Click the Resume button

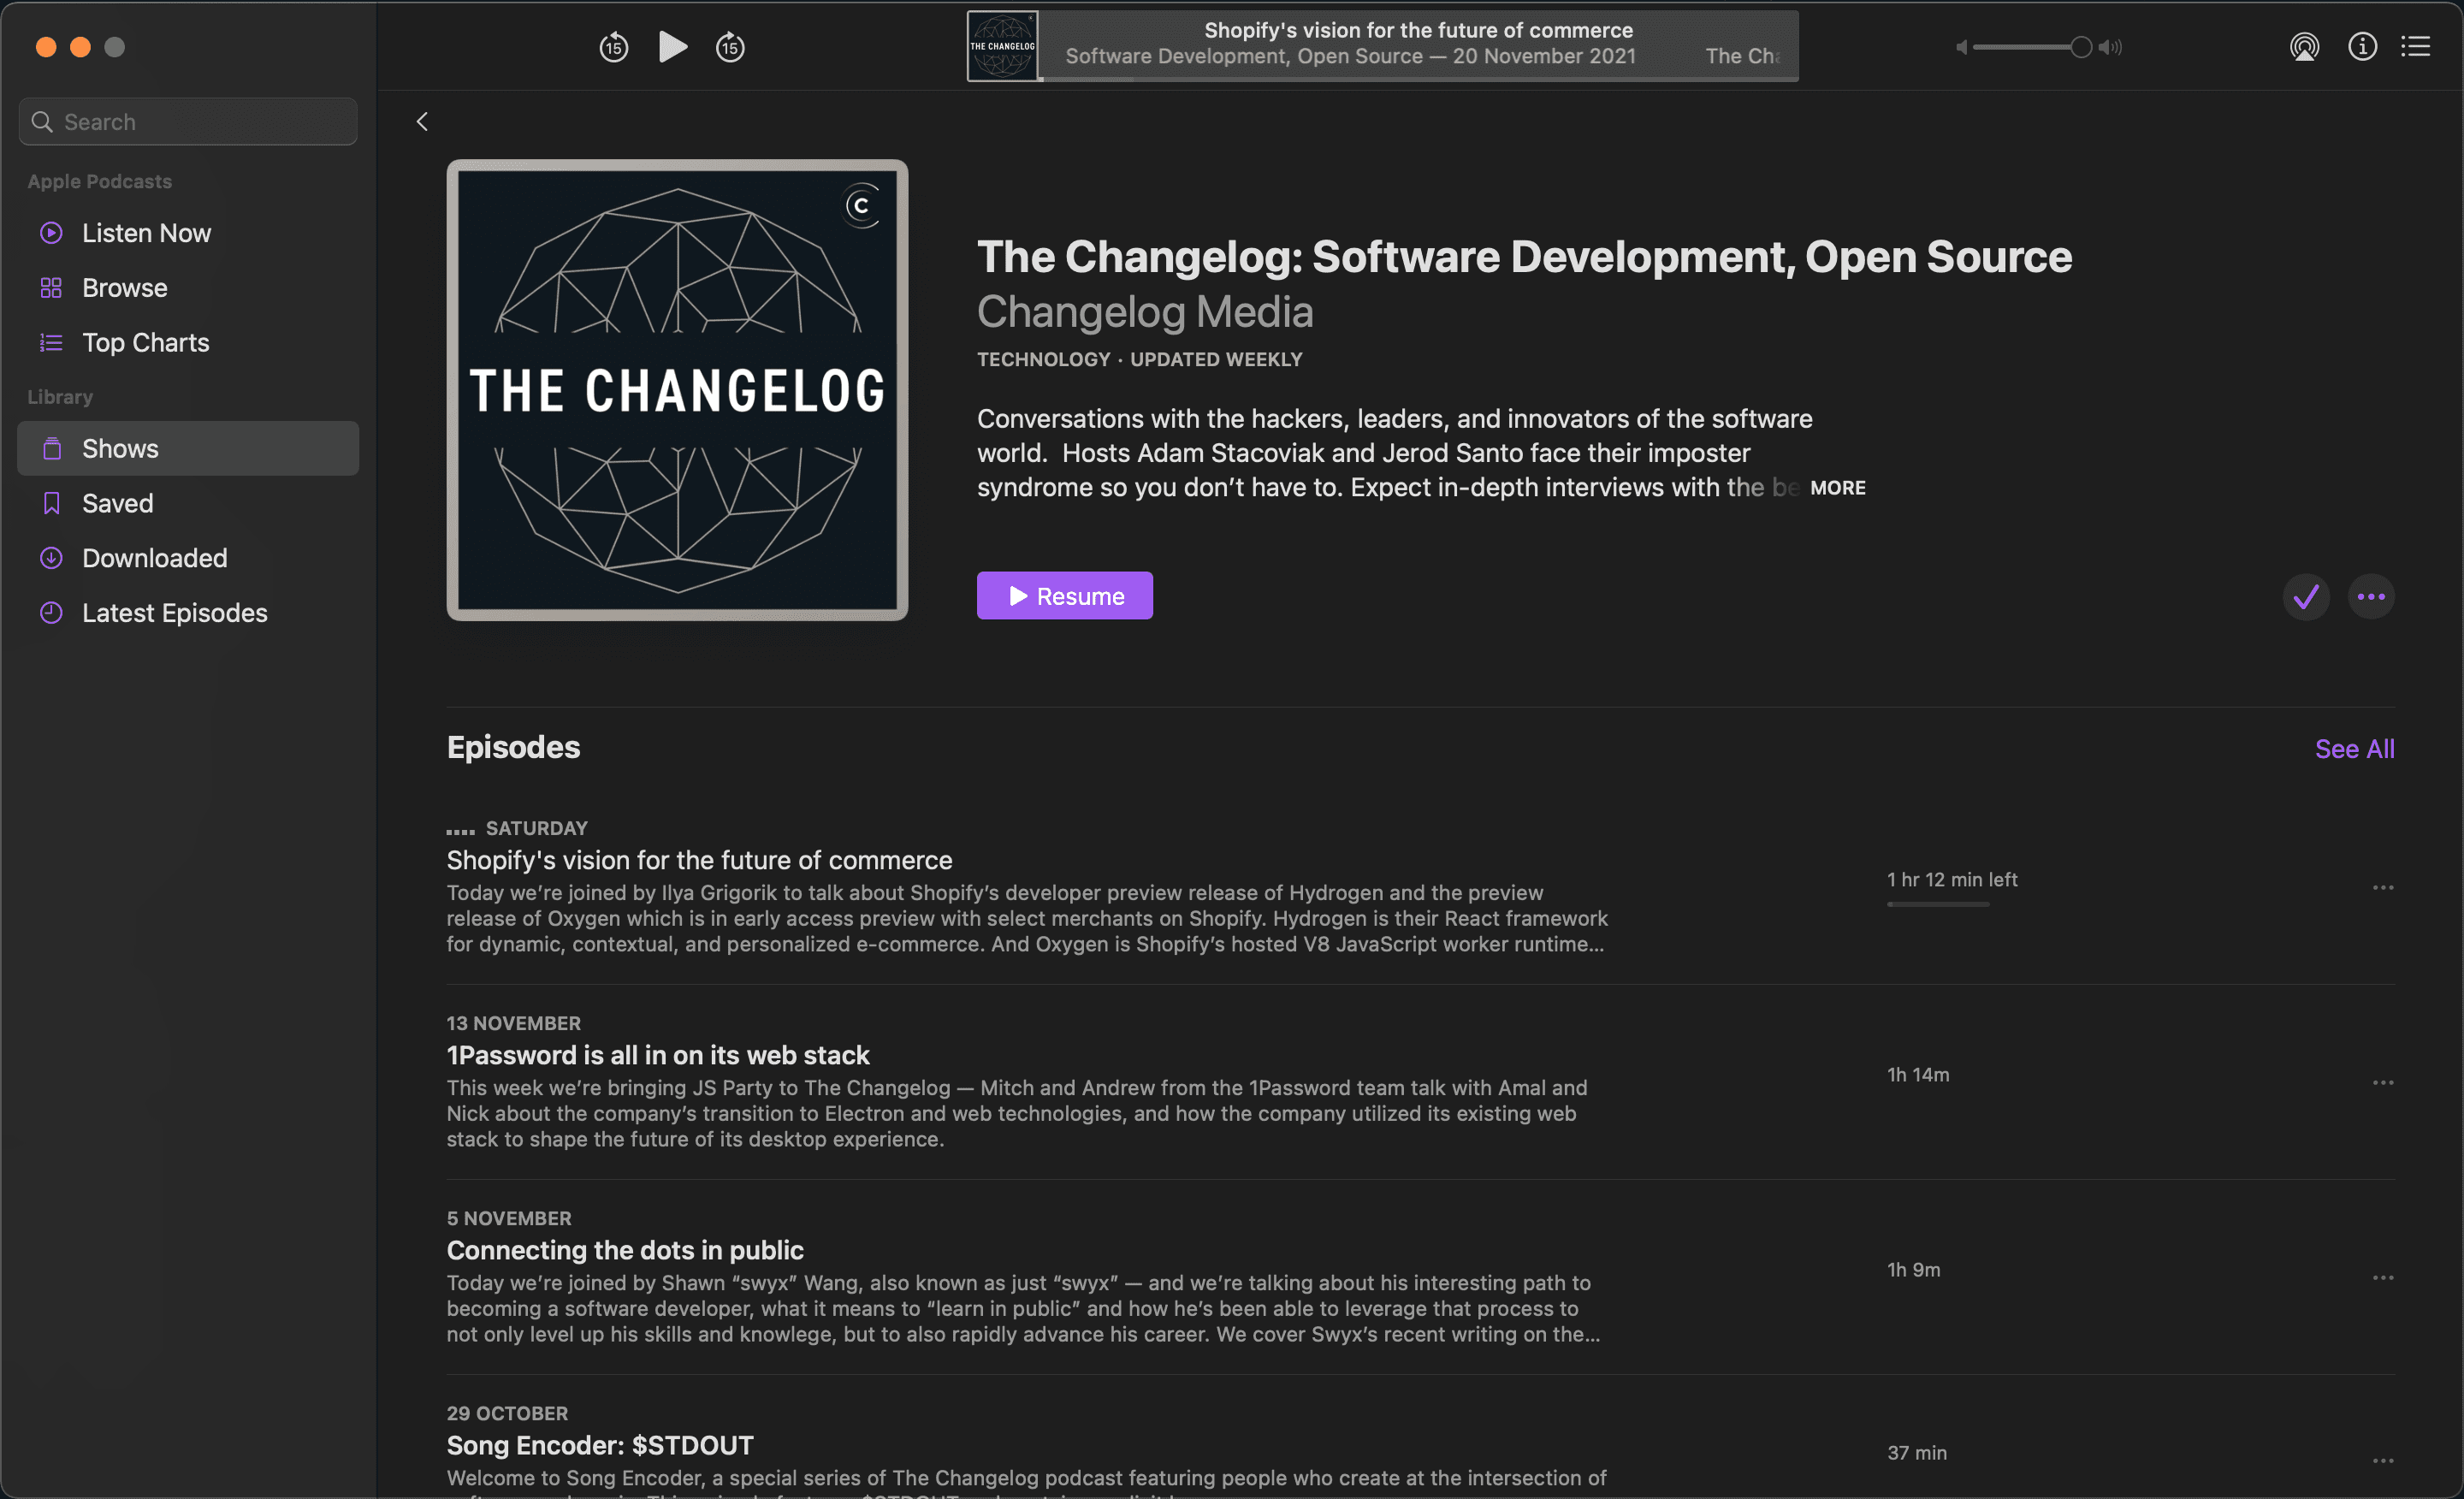[x=1064, y=596]
